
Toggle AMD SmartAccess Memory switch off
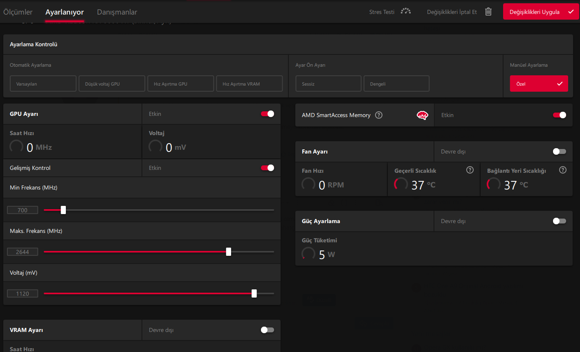point(559,115)
